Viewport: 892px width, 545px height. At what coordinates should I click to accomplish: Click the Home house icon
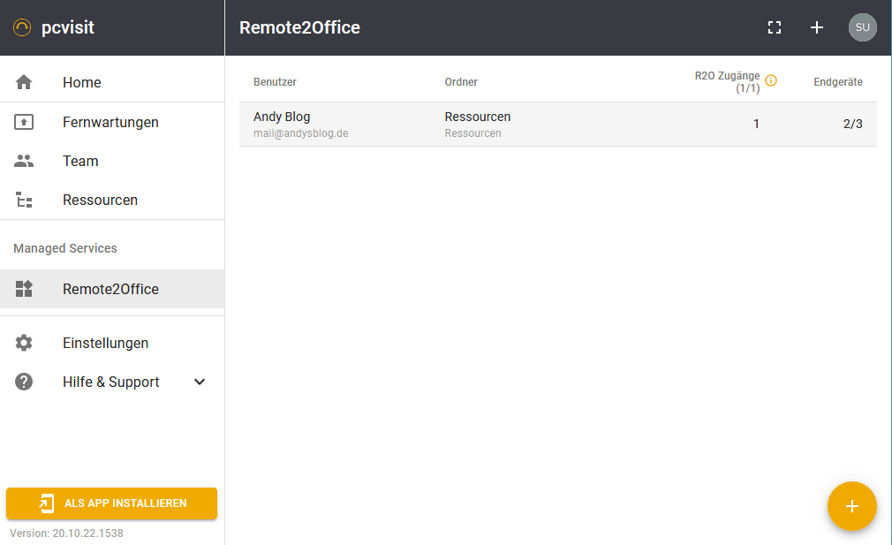(24, 82)
